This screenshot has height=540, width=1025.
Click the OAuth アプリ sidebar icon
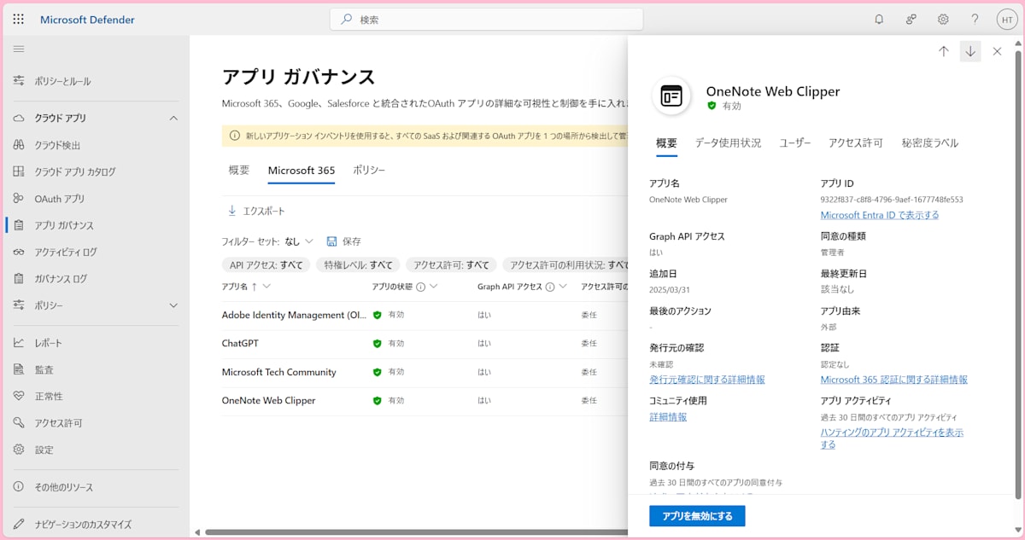(19, 199)
